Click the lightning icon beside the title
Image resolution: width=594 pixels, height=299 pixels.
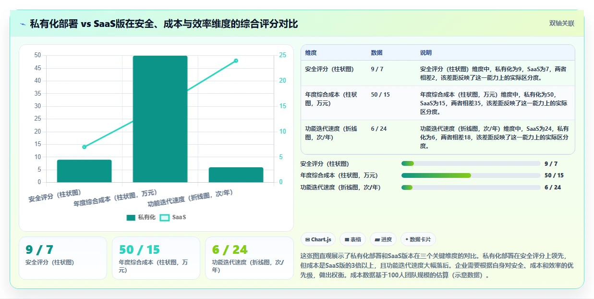coord(23,24)
